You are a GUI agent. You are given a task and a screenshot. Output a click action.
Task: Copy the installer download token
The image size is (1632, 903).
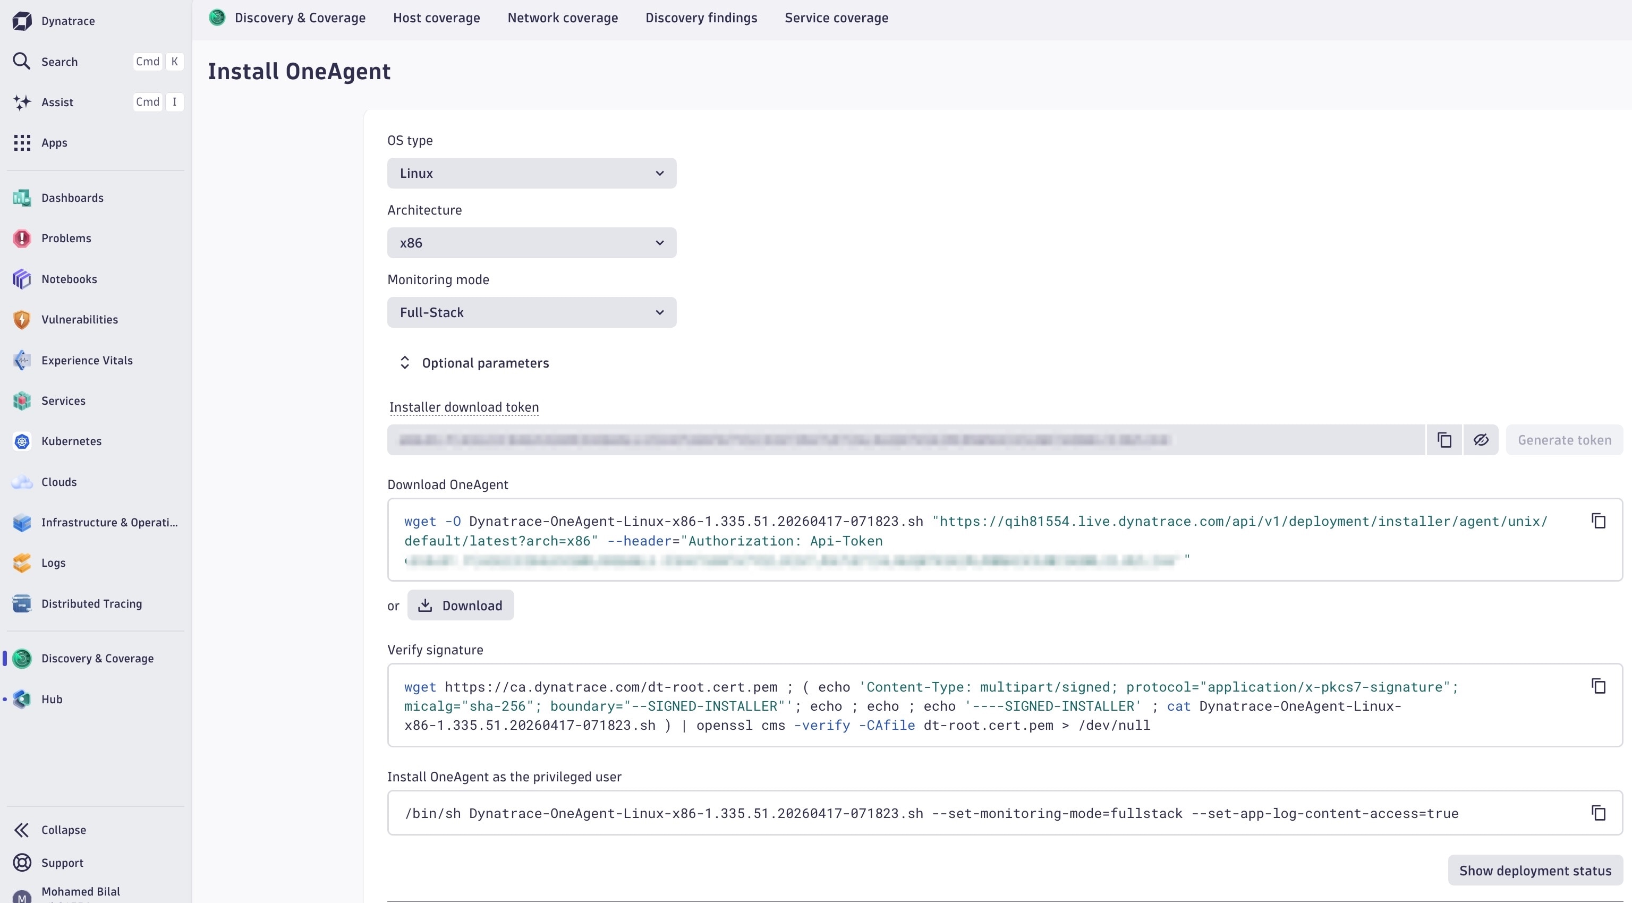(1444, 439)
